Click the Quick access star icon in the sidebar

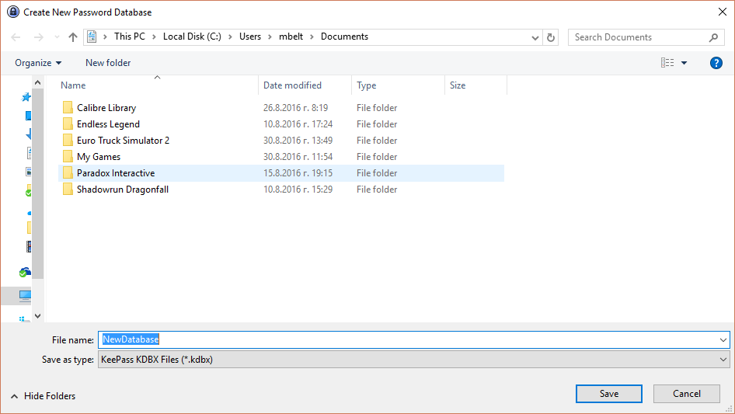click(26, 97)
